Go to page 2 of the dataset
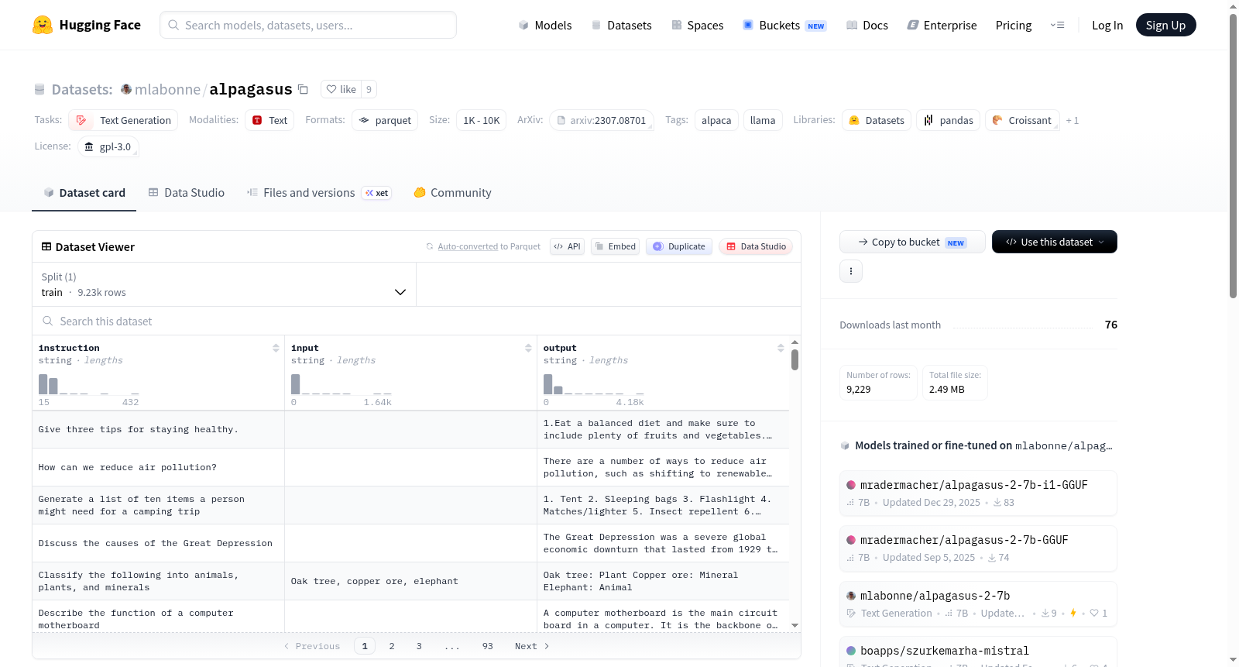Viewport: 1239px width, 667px height. click(392, 646)
